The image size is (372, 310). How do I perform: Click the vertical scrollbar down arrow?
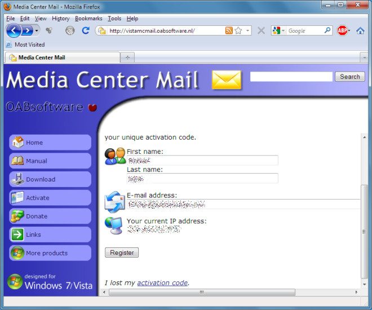tap(364, 285)
